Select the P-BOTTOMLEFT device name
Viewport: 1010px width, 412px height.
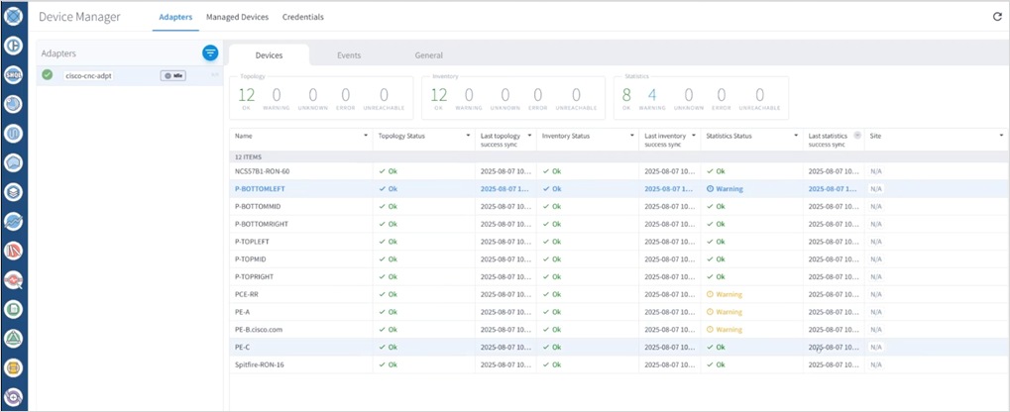(x=260, y=189)
